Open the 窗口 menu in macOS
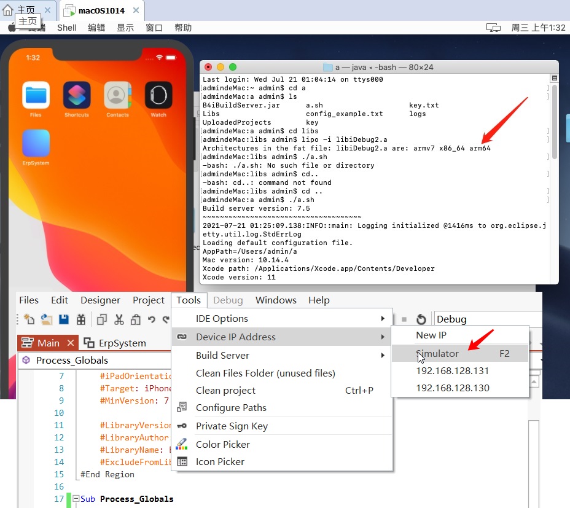This screenshot has width=570, height=508. tap(154, 28)
